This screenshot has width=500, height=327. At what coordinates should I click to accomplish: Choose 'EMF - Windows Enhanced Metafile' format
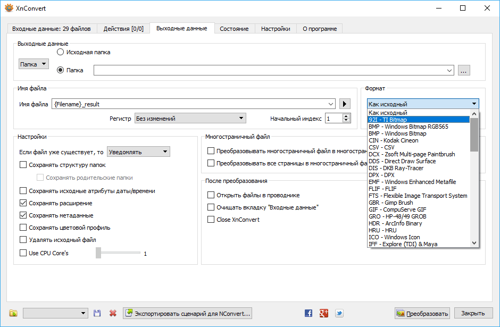419,182
